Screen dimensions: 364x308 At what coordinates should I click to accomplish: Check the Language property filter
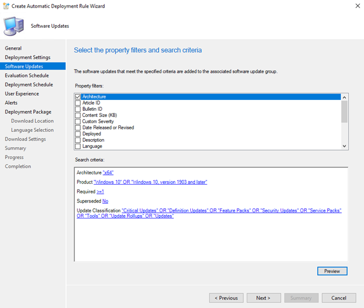coord(78,146)
